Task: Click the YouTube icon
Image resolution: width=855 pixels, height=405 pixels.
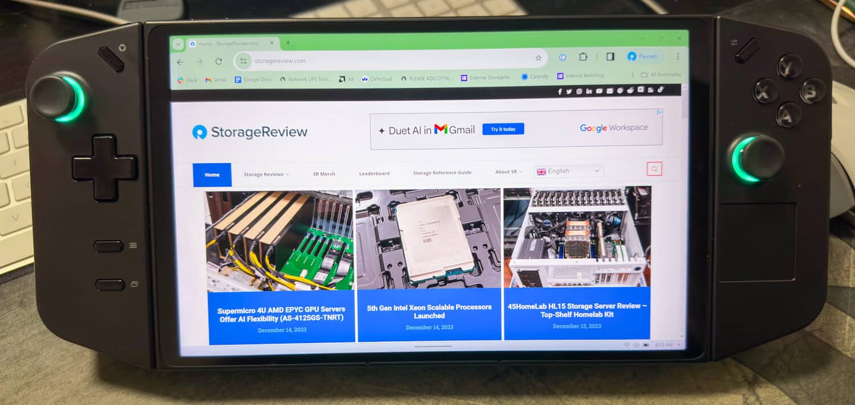Action: (599, 91)
